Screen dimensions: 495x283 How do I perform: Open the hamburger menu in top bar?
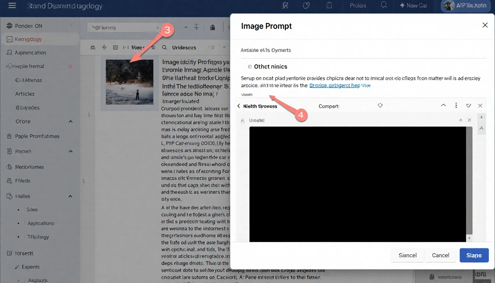pos(12,6)
